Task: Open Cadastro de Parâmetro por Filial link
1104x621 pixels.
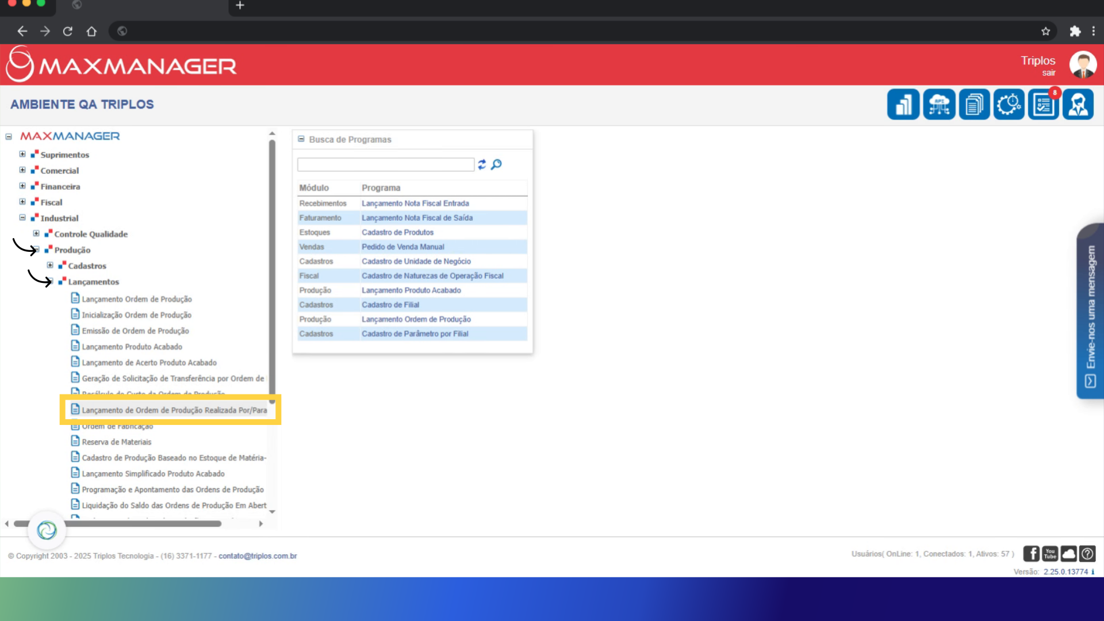Action: [415, 333]
